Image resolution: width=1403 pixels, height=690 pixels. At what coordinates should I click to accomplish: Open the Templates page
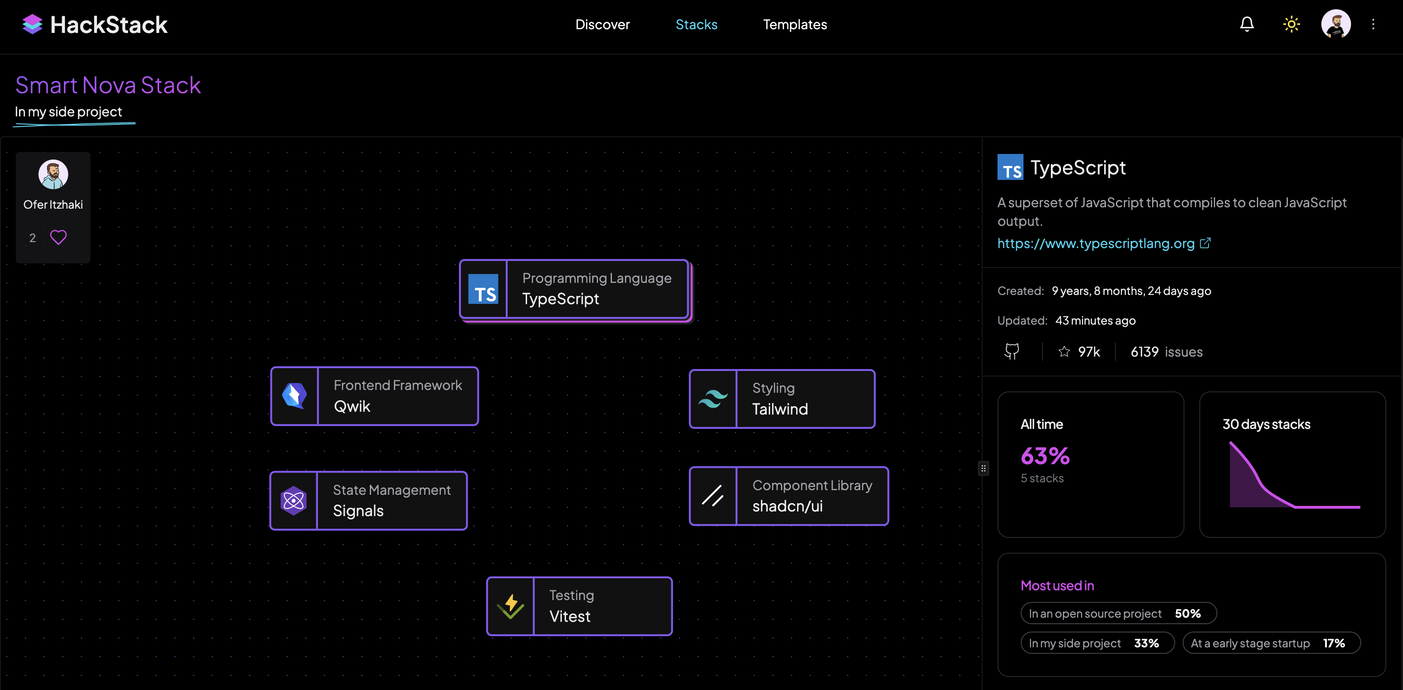[795, 24]
